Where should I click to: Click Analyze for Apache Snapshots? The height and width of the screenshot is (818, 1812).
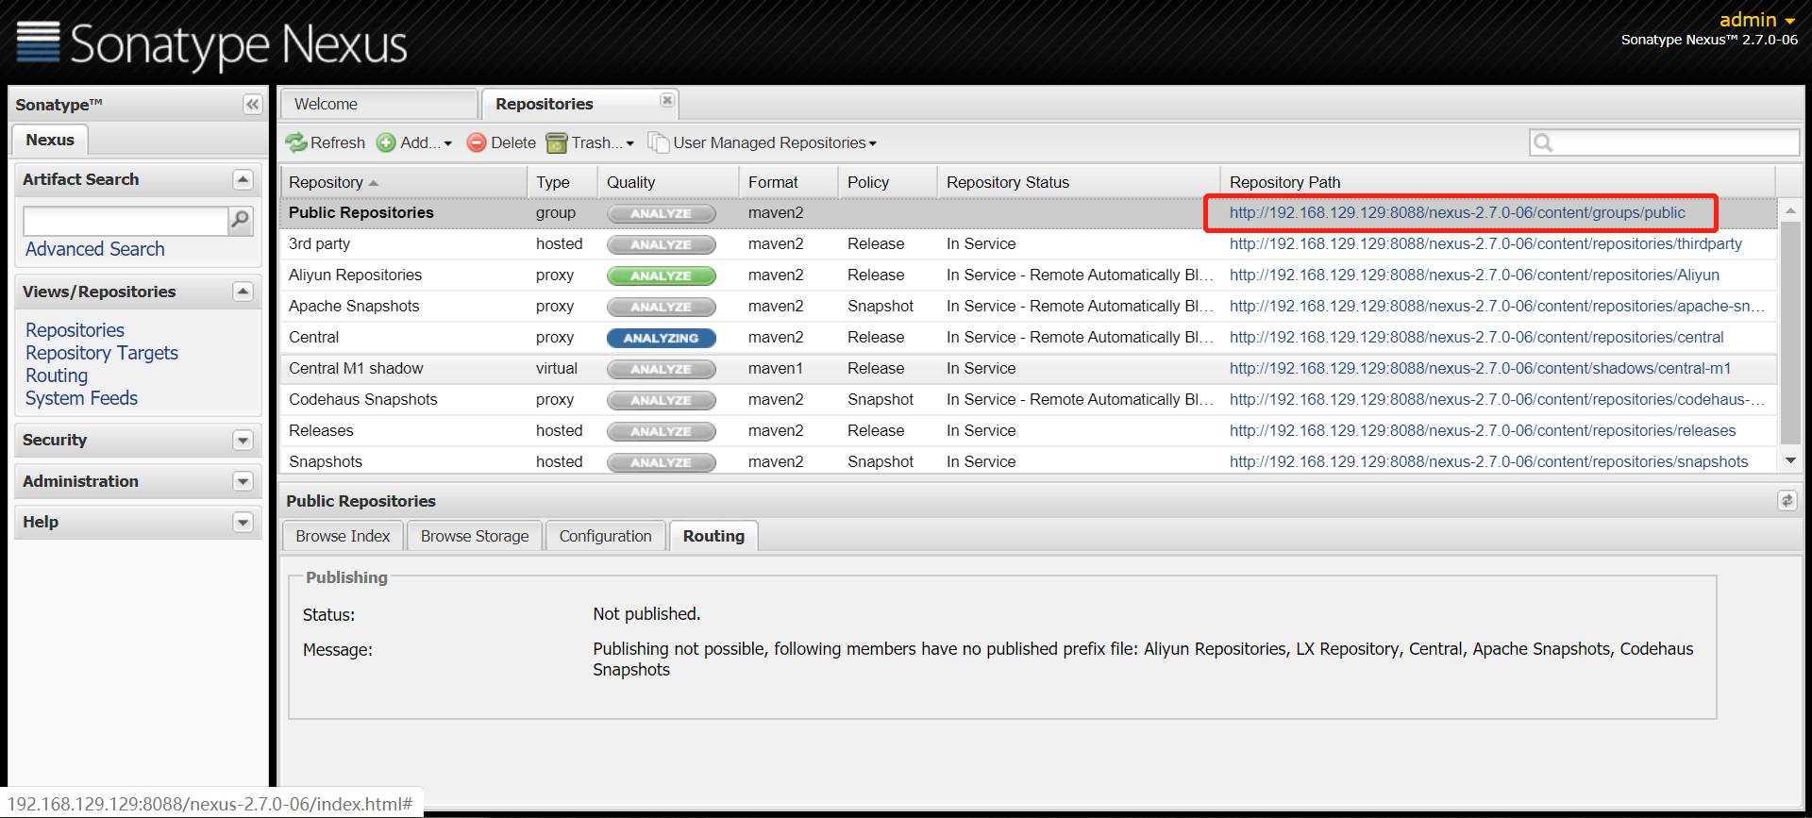[661, 307]
